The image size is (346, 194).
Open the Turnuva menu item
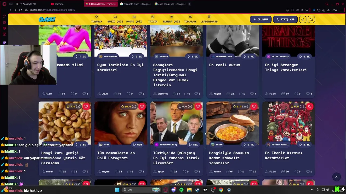(97, 19)
